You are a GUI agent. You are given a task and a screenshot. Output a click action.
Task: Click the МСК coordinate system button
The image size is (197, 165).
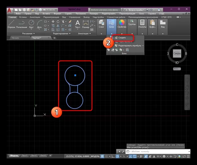click(177, 69)
